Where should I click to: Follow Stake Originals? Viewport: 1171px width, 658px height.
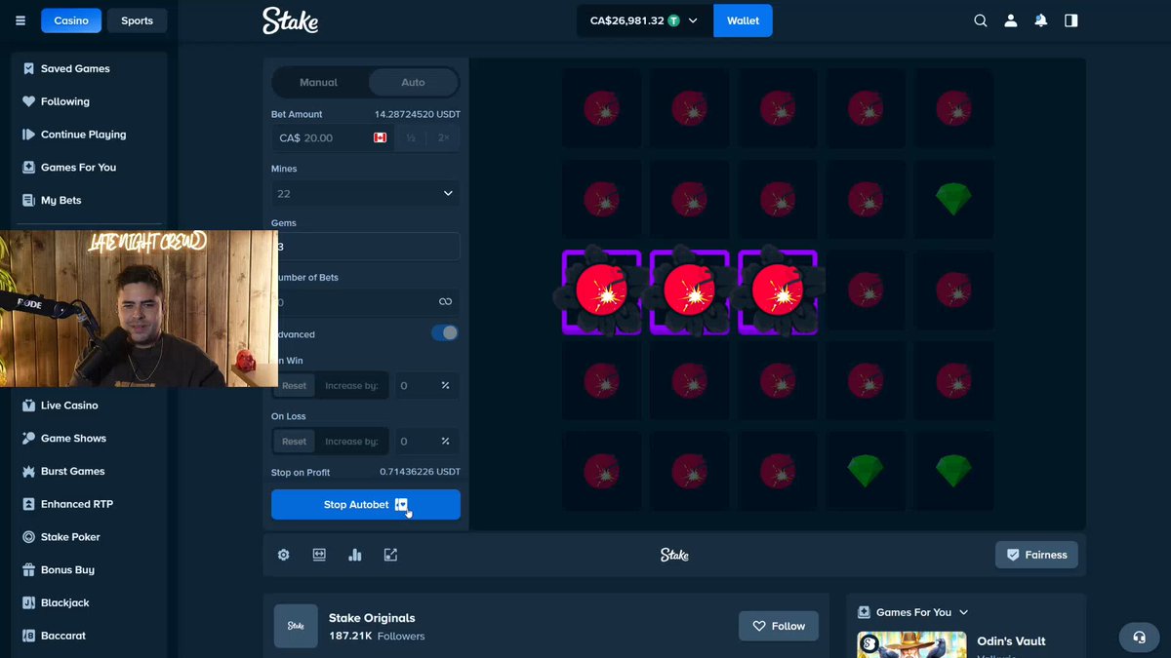(x=778, y=626)
